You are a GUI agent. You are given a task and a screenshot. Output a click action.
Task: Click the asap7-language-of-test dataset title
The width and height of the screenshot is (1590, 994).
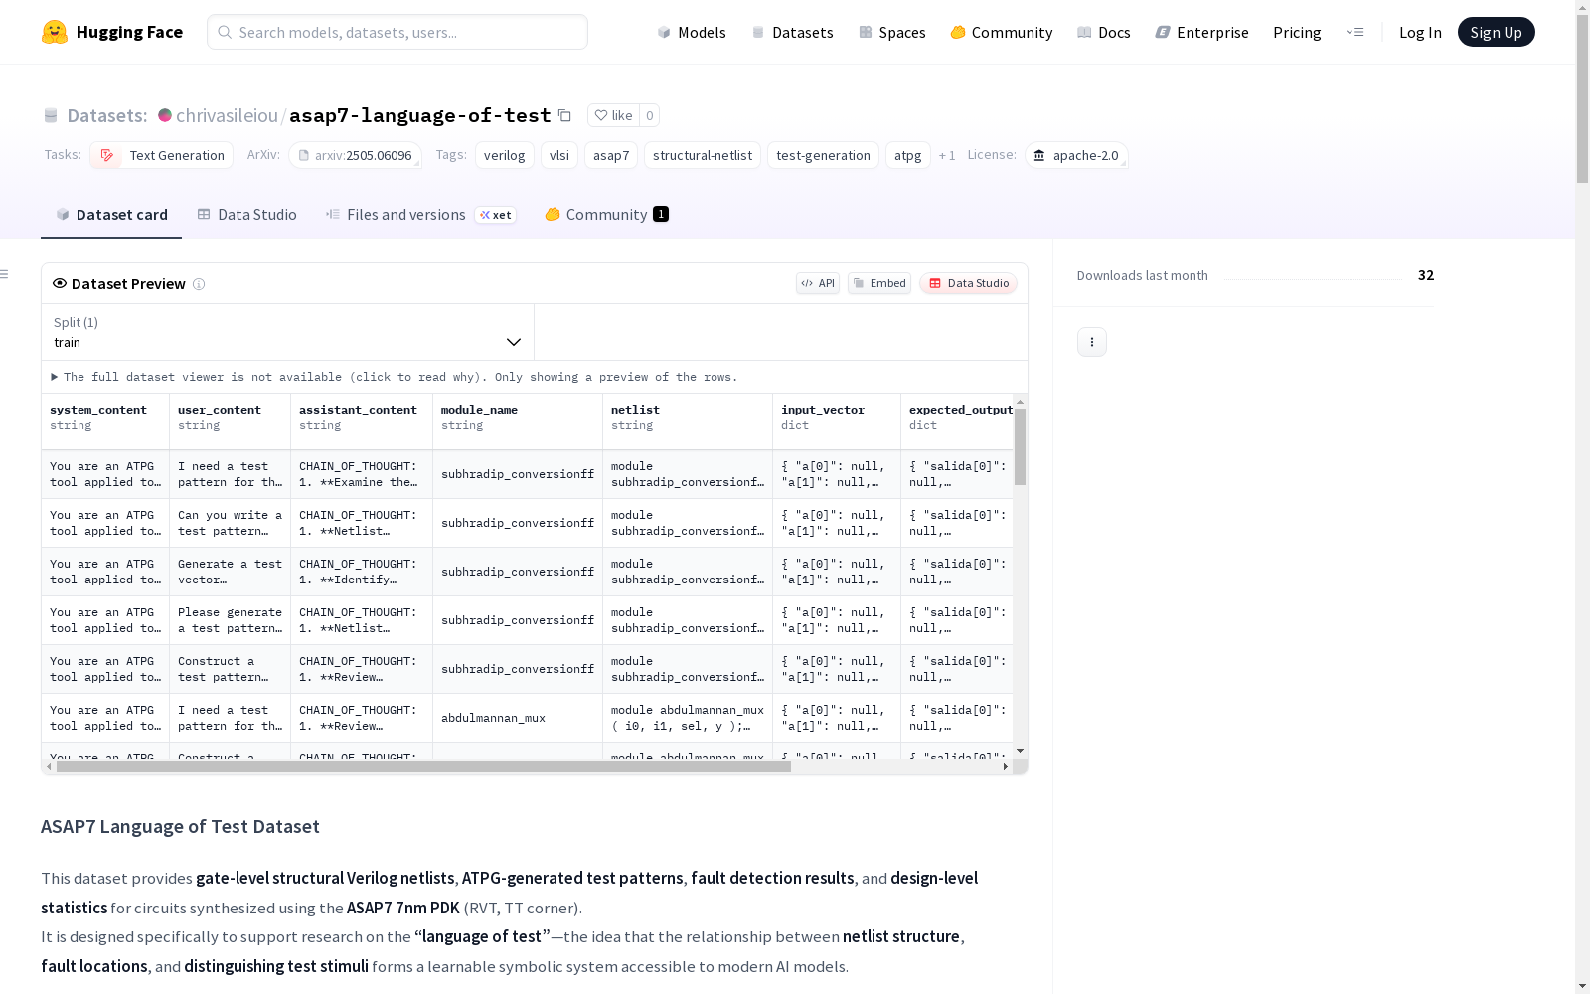coord(419,115)
